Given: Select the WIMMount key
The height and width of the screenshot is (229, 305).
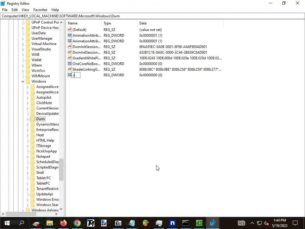Looking at the screenshot, I should coord(41,76).
